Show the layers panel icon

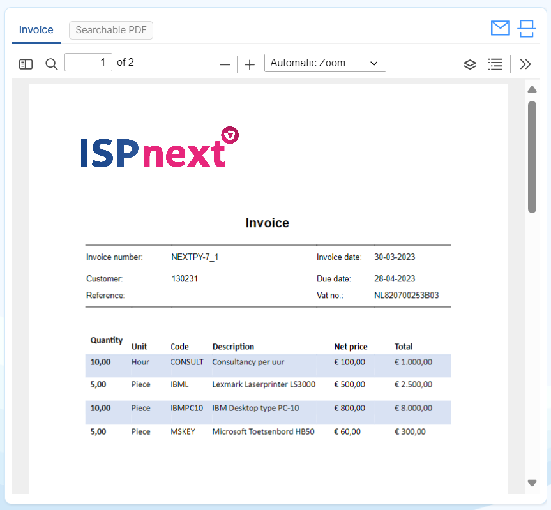tap(470, 64)
